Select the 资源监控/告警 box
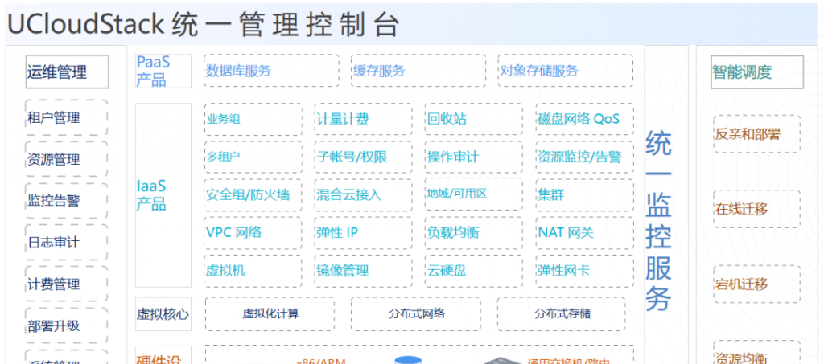 click(585, 157)
